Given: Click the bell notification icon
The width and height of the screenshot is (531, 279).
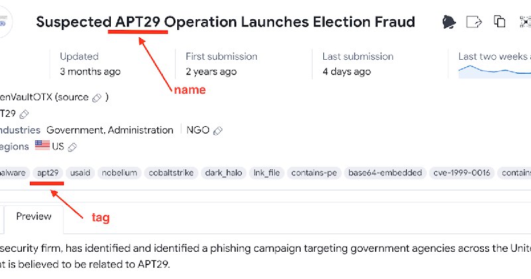Looking at the screenshot, I should coord(449,22).
